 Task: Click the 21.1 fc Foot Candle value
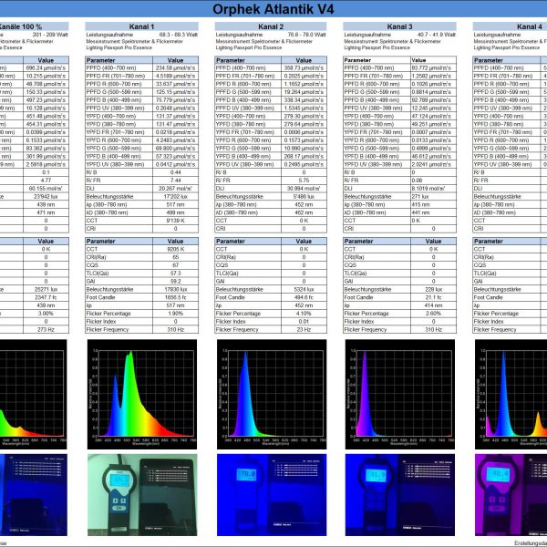pyautogui.click(x=433, y=297)
